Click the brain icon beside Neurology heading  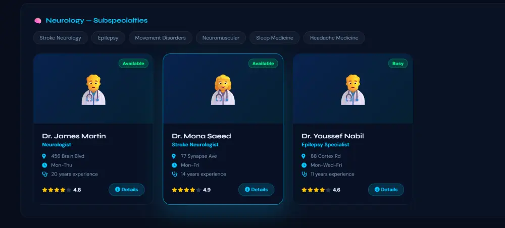[38, 21]
